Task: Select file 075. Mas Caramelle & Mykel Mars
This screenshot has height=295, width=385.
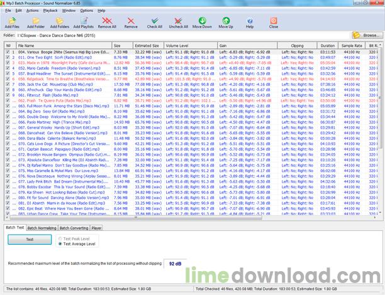Action: pyautogui.click(x=59, y=171)
